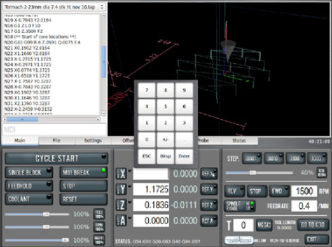
Task: Click the Tormach logo
Action: [239, 240]
